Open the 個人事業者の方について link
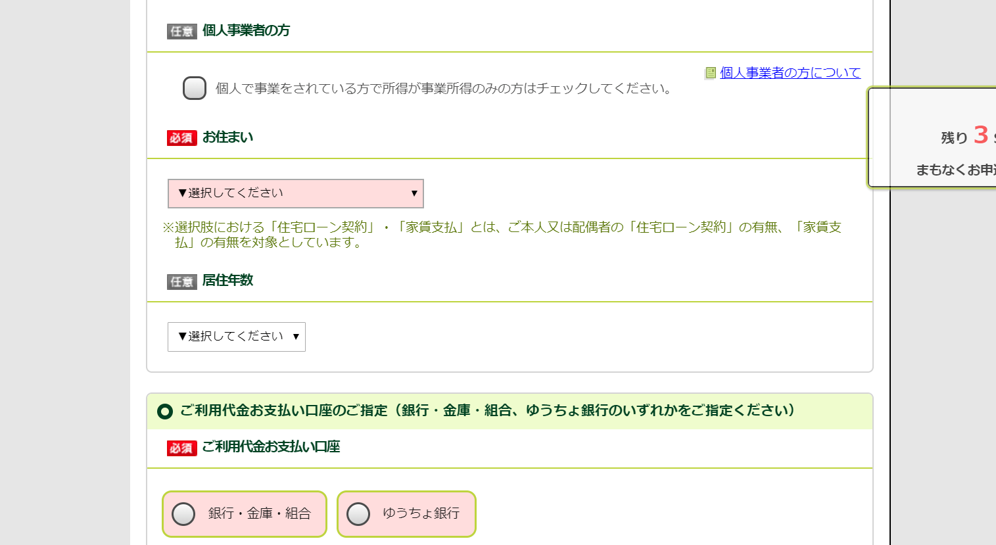Viewport: 996px width, 545px height. [x=790, y=73]
